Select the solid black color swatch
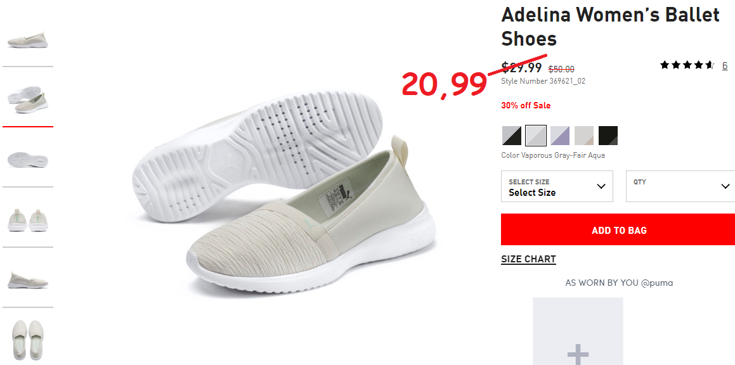The height and width of the screenshot is (365, 735). [608, 136]
